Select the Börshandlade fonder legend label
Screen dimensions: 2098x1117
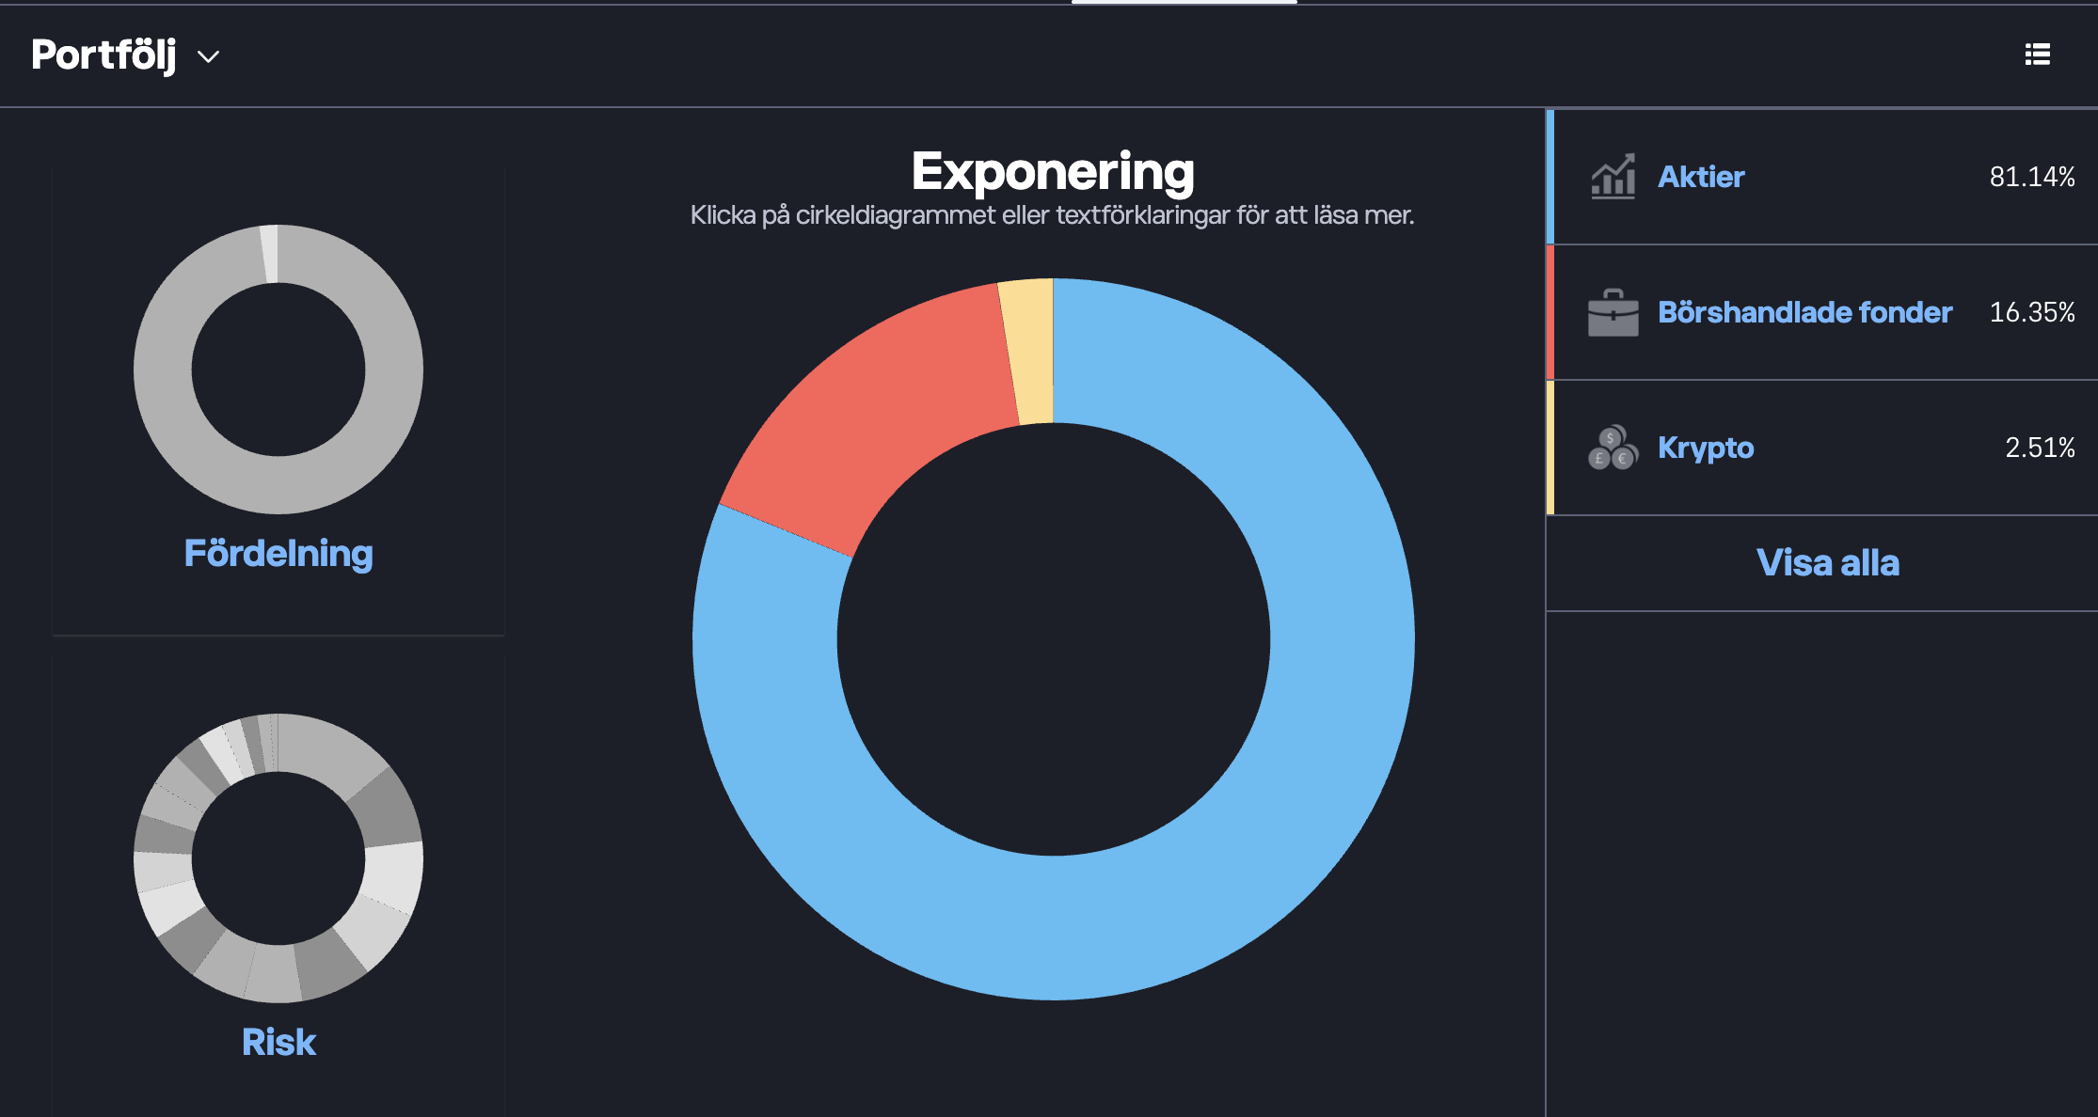pos(1804,312)
